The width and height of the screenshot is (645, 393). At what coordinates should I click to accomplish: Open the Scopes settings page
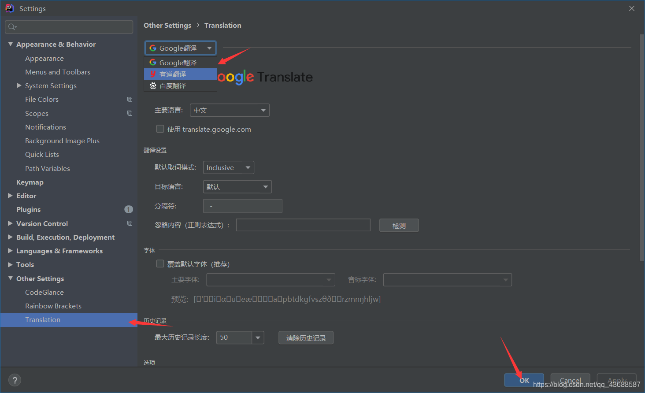pyautogui.click(x=37, y=113)
